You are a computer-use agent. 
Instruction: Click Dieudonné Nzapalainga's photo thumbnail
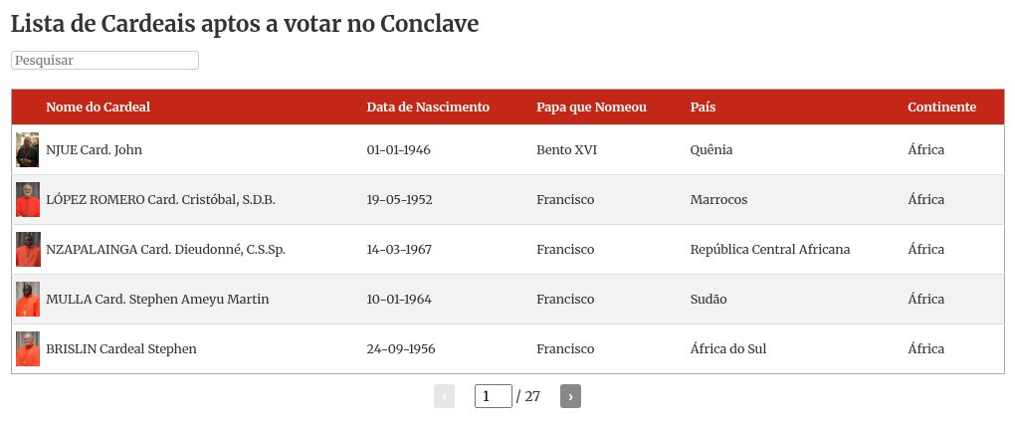pos(27,250)
